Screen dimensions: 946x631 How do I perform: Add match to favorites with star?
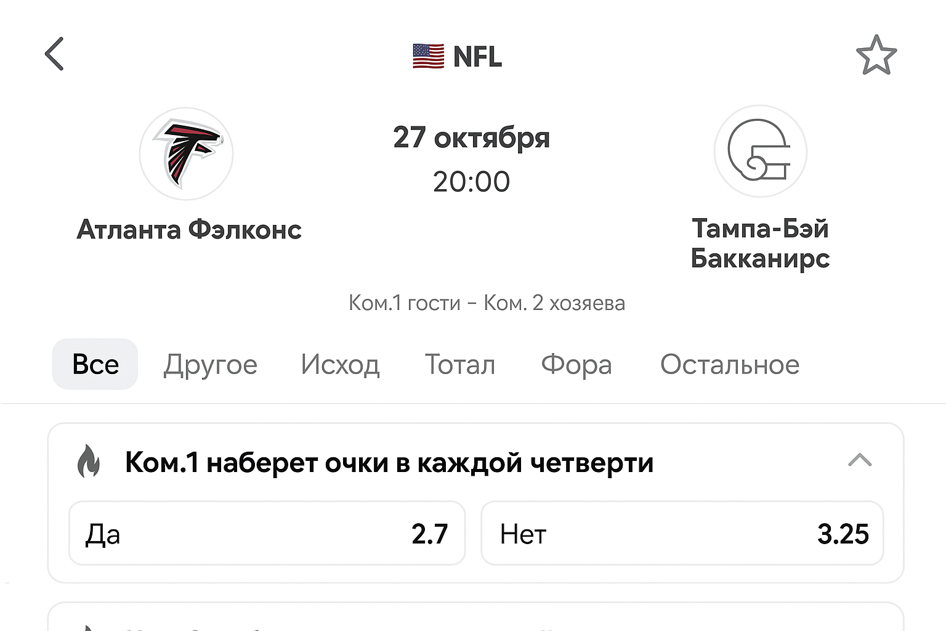pos(876,55)
